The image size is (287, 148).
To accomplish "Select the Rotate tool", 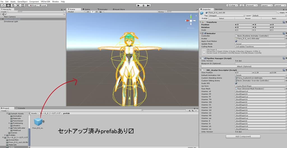I will [x=13, y=5].
